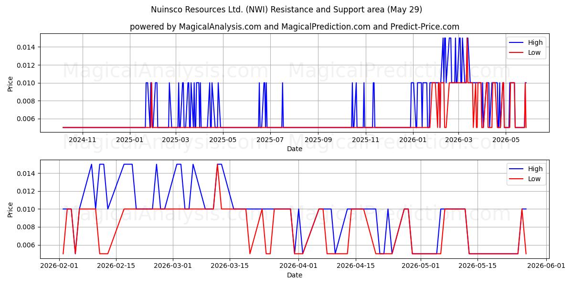This screenshot has width=573, height=286.
Task: Click the '2026-05-01' date tick label
Action: (421, 266)
